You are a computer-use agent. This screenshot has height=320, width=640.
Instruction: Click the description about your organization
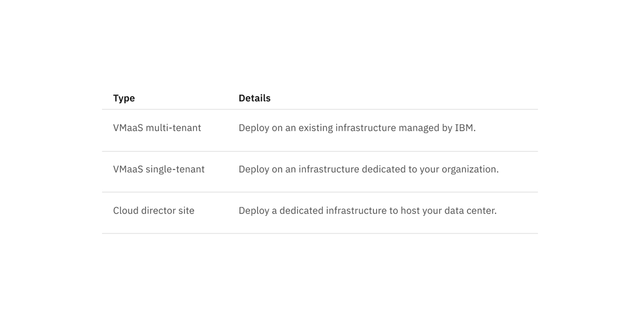(368, 169)
